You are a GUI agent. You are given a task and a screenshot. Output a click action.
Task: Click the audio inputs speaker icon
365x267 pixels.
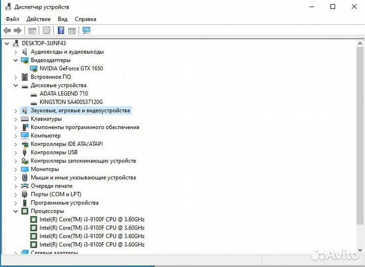[24, 52]
